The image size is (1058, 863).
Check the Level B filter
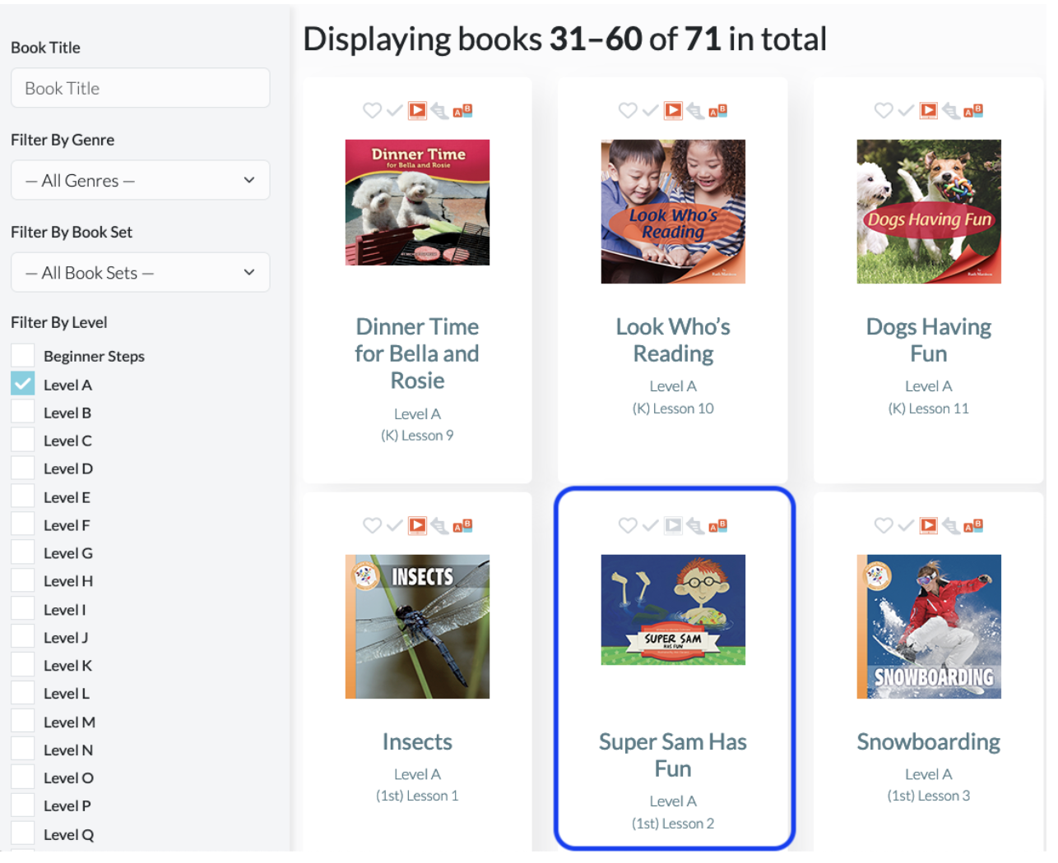tap(23, 412)
